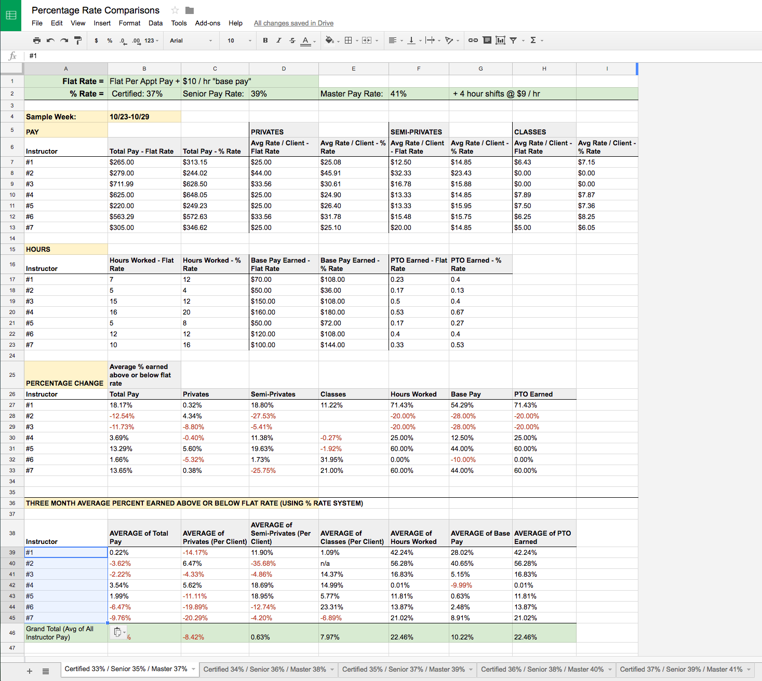Switch to Certified 35% / Senior 37% tab
762x681 pixels.
point(403,670)
